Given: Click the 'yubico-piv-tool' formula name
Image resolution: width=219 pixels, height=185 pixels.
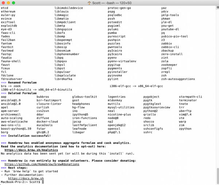Looking at the screenshot, I should pos(174,36).
